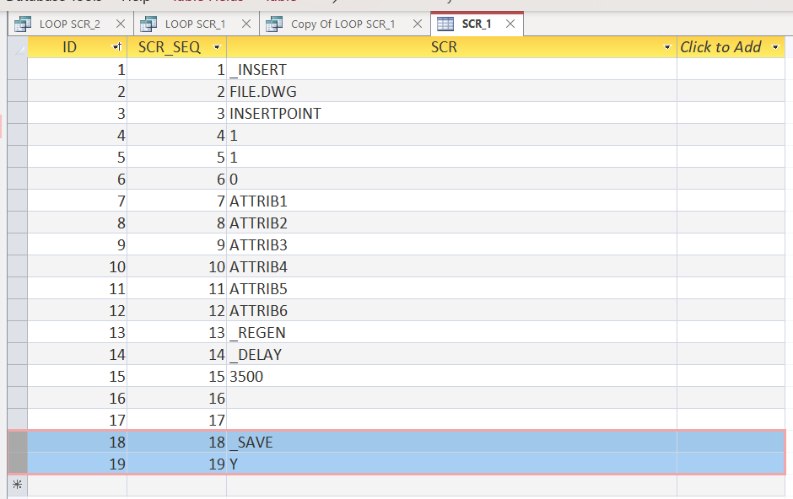This screenshot has height=499, width=793.
Task: Switch to the LOOP SCR_2 tab
Action: click(x=70, y=24)
